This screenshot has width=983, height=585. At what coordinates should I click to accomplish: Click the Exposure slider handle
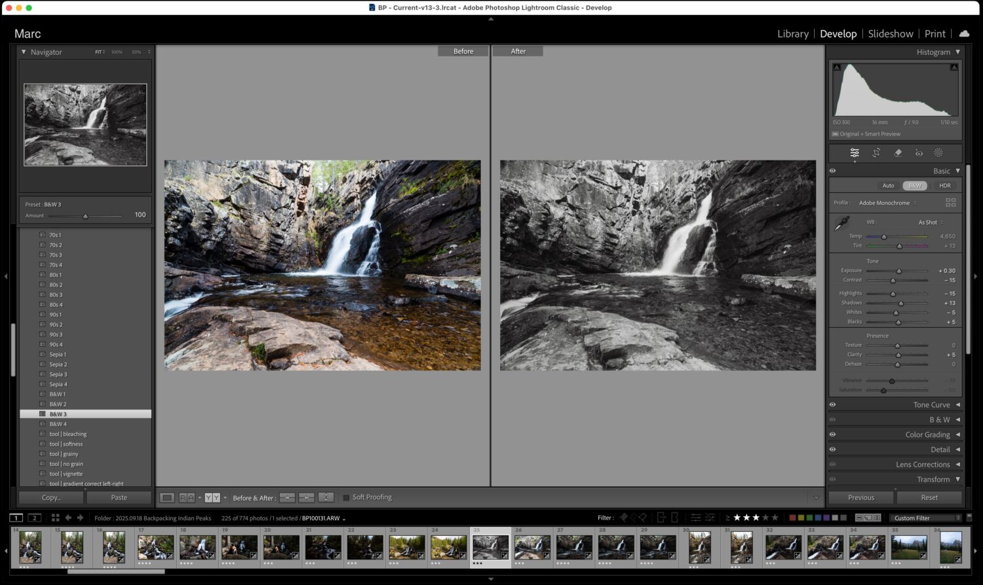tap(899, 271)
